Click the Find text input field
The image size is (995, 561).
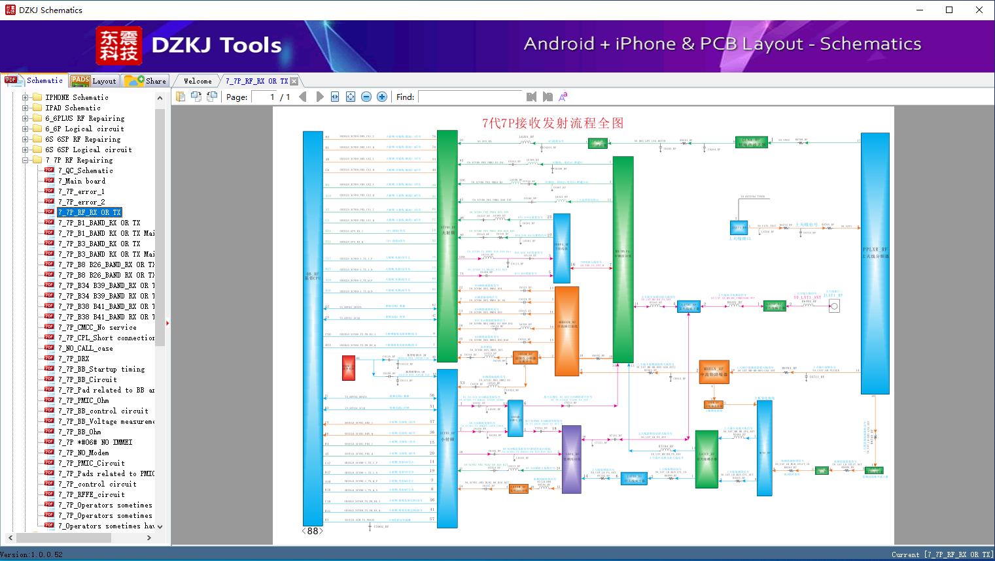click(470, 97)
